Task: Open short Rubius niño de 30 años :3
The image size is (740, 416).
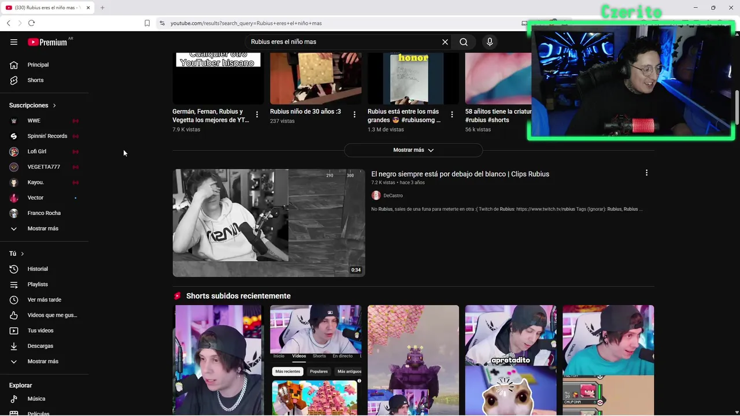Action: [x=305, y=112]
